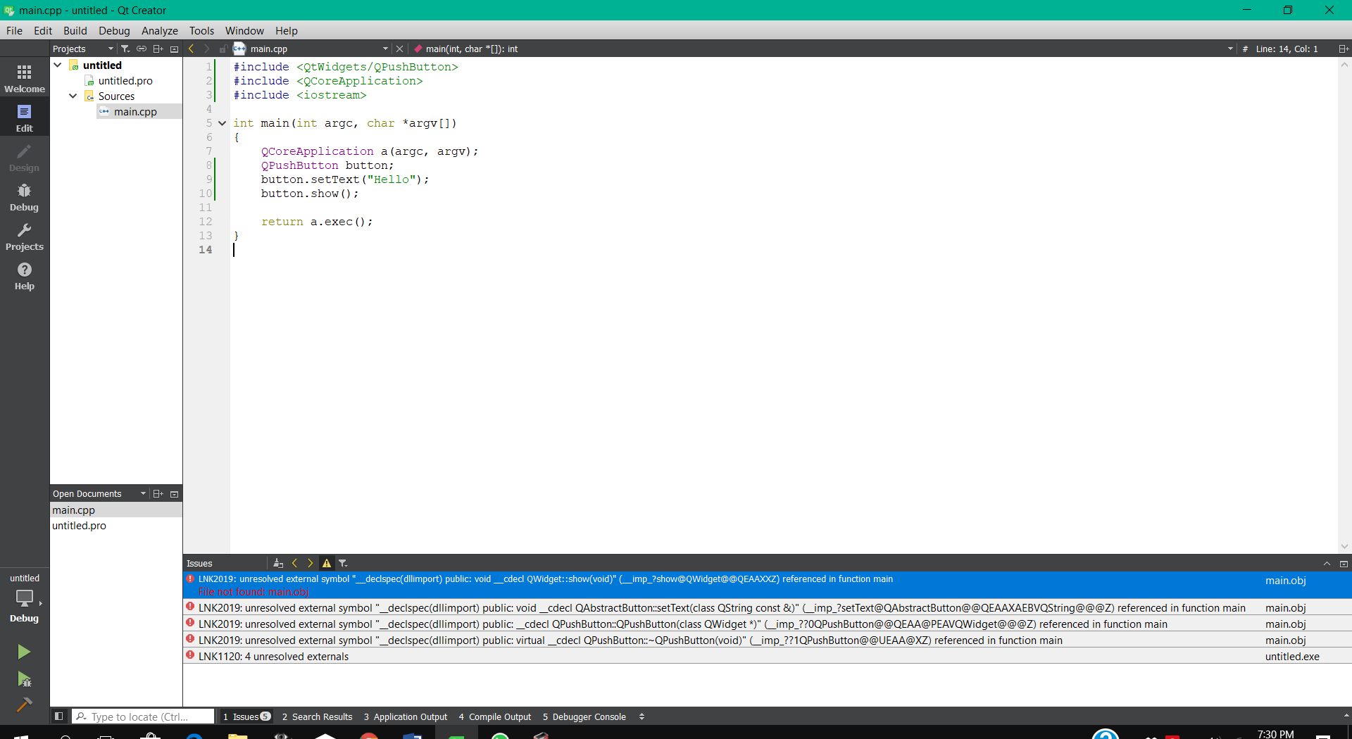Screen dimensions: 1352x739
Task: Select the QWidget::show unresolved symbol issue
Action: pos(768,585)
